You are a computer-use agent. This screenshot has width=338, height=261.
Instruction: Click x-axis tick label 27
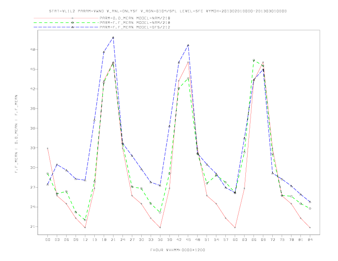[x=132, y=240]
